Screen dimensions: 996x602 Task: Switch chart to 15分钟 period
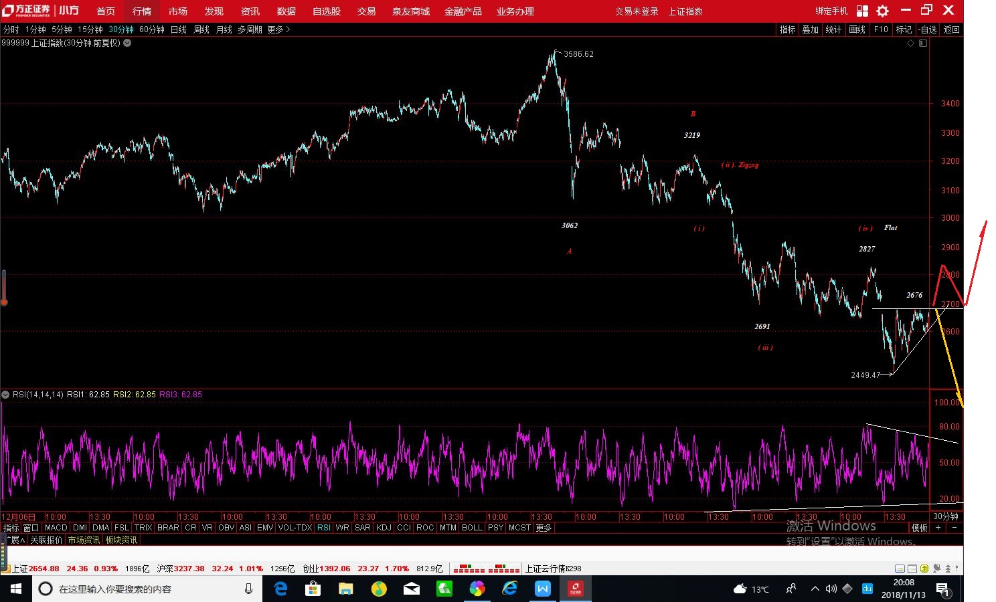point(90,29)
